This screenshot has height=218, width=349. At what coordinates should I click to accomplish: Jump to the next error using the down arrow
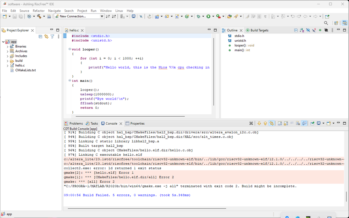point(259,123)
